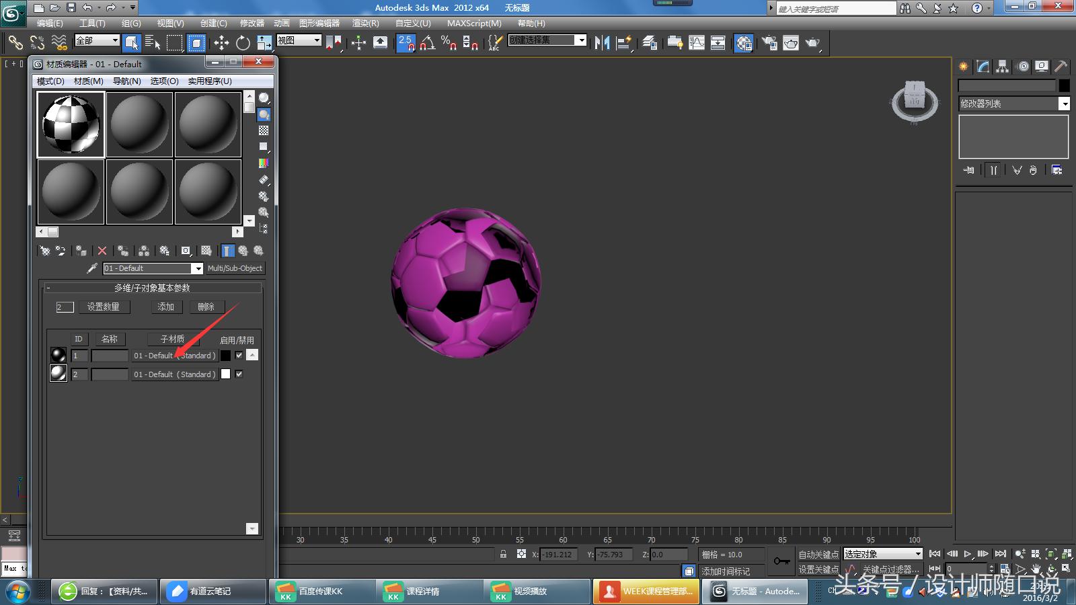The width and height of the screenshot is (1076, 605).
Task: Activate the 2.5 Snaps Toggle
Action: point(406,42)
